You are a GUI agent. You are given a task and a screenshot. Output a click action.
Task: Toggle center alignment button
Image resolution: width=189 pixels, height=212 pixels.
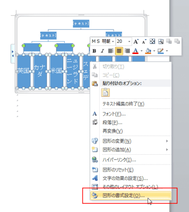[x=119, y=51]
